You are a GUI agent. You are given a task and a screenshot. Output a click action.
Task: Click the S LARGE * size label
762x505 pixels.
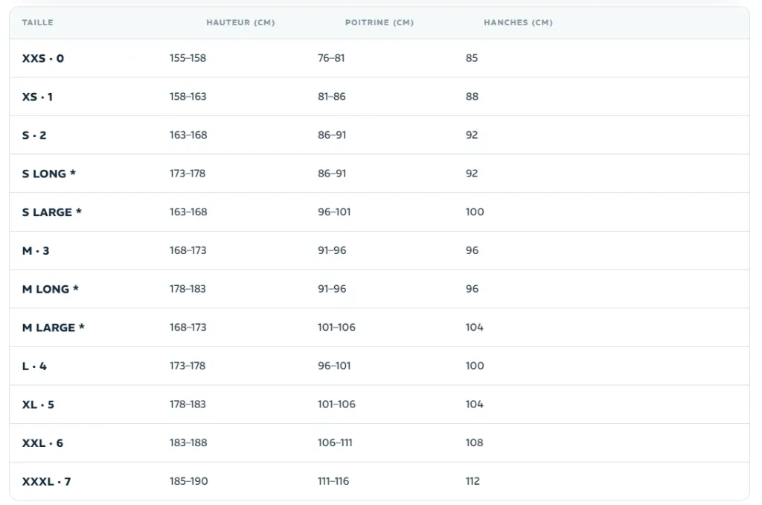pos(51,212)
